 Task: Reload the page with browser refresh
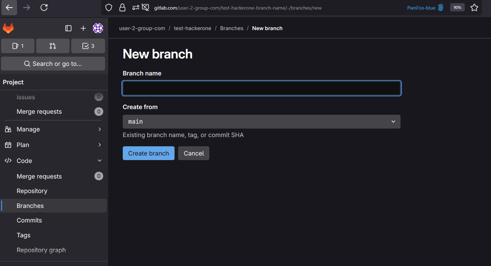pos(44,7)
